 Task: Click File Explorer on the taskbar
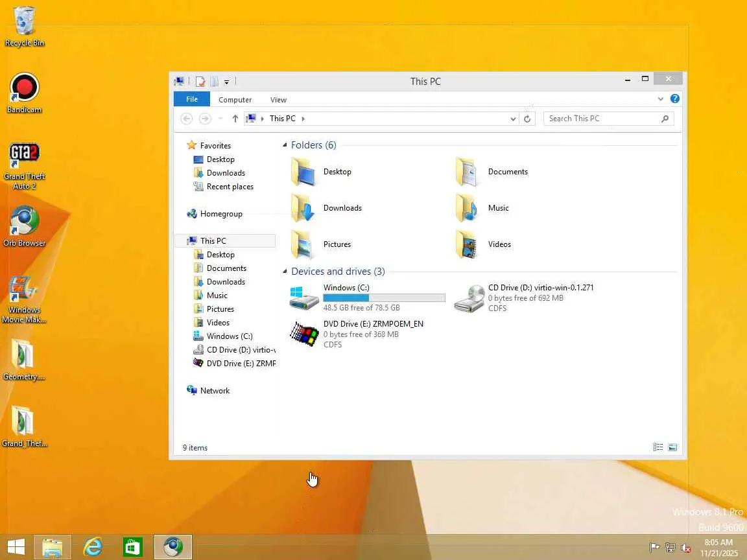53,547
